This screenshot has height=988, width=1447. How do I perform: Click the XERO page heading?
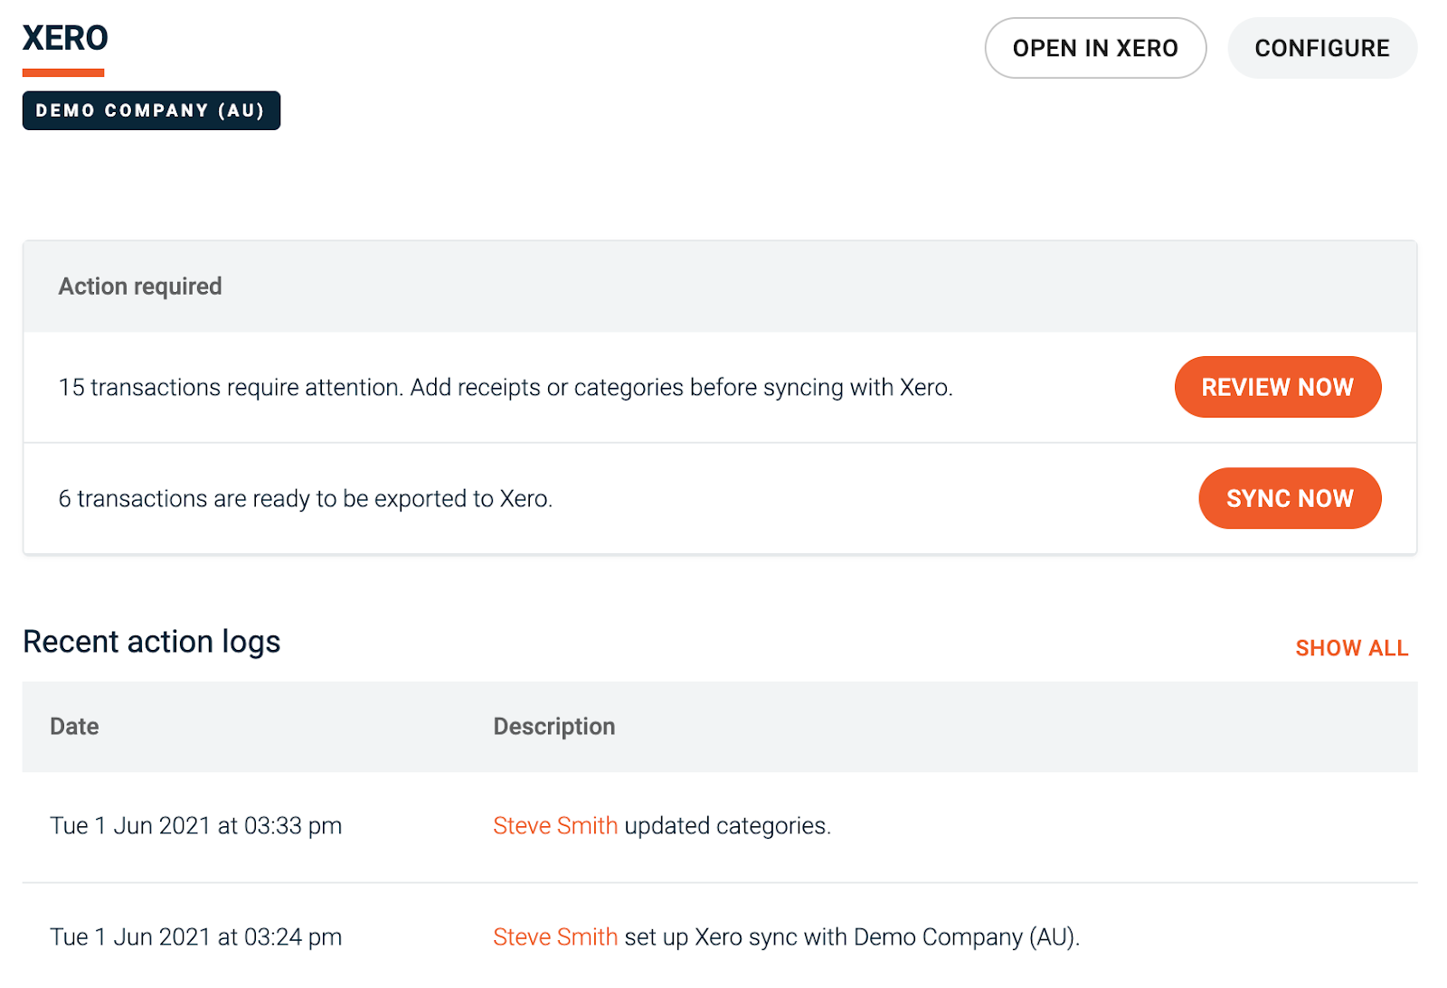[x=63, y=38]
